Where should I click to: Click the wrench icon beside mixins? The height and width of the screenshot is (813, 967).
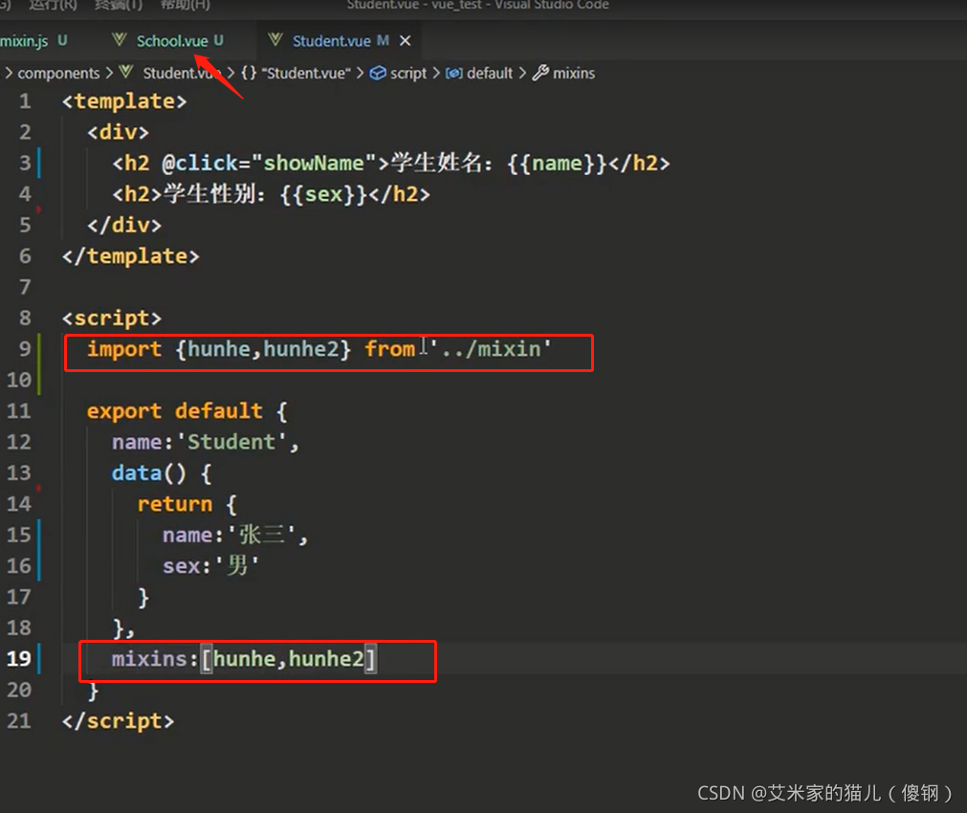point(540,73)
